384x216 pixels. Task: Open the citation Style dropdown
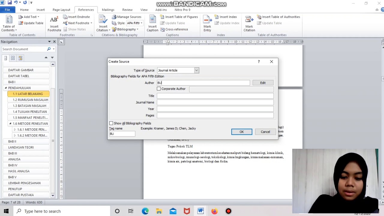point(141,23)
